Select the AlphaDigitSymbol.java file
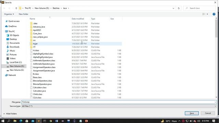The image size is (219, 123). [x=43, y=57]
